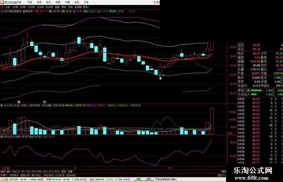Switch the sub-chart to VR indicator
Image resolution: width=283 pixels, height=182 pixels.
tap(23, 172)
